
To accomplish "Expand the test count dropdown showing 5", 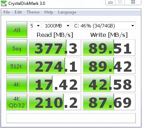I will [35, 26].
